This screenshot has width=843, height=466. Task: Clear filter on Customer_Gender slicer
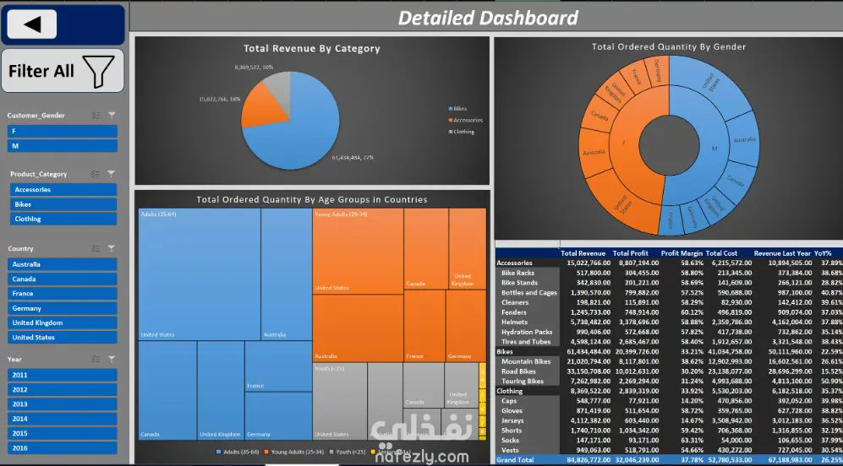point(112,115)
